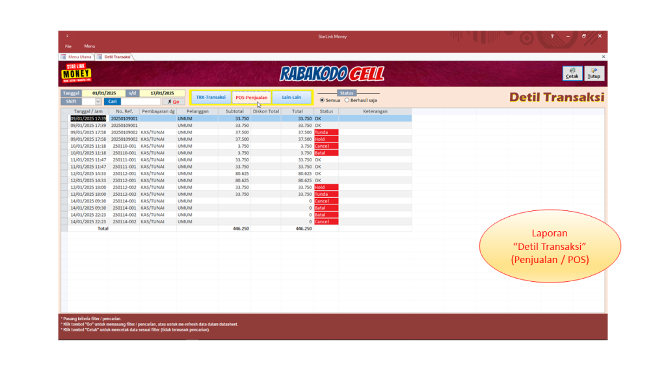This screenshot has height=375, width=666.
Task: Click first 11/01/2025 11:47 date cell
Action: pos(88,160)
